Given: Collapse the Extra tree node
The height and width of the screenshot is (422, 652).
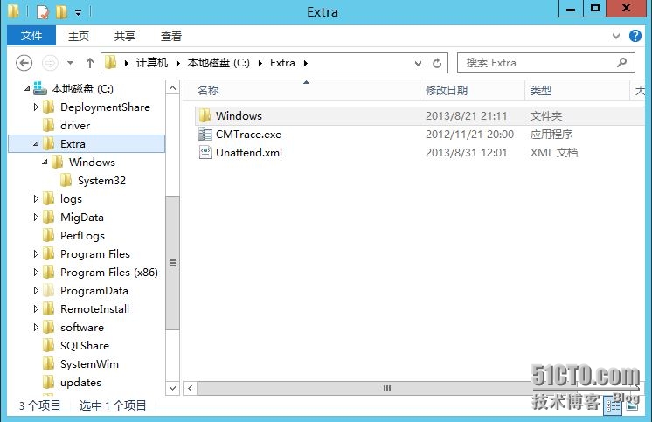Looking at the screenshot, I should click(x=36, y=143).
